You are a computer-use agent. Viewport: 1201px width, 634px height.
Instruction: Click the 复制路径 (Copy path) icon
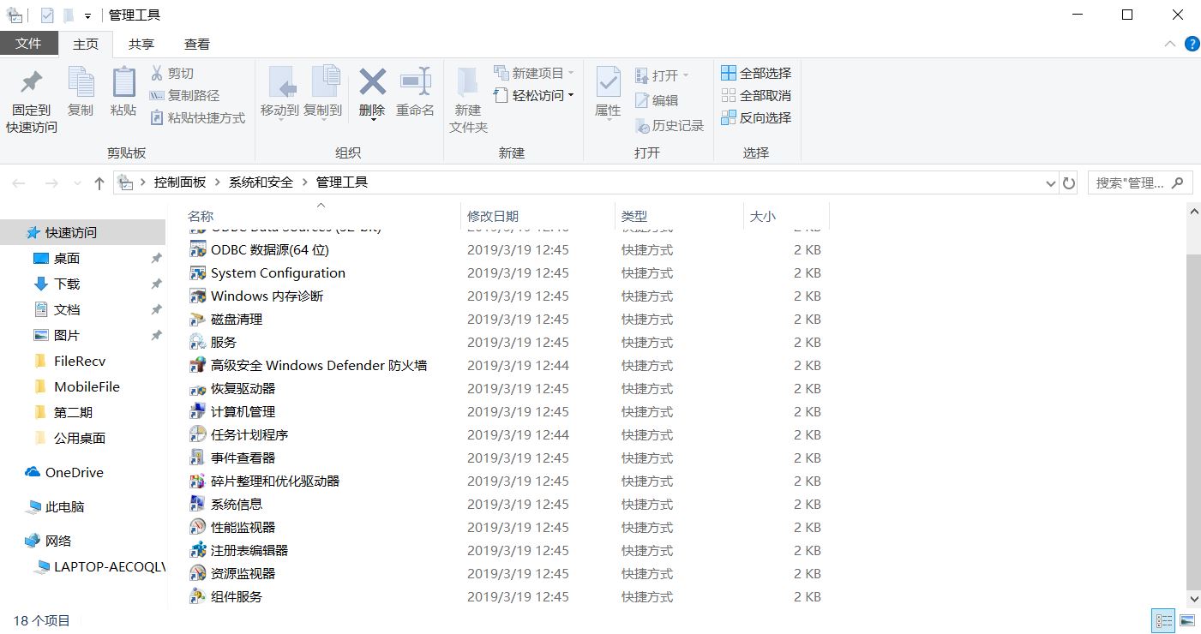point(192,96)
